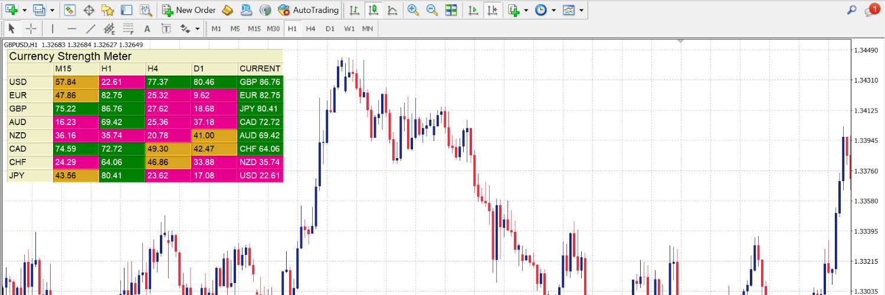Click the Periods clock icon
This screenshot has width=885, height=295.
pos(541,10)
